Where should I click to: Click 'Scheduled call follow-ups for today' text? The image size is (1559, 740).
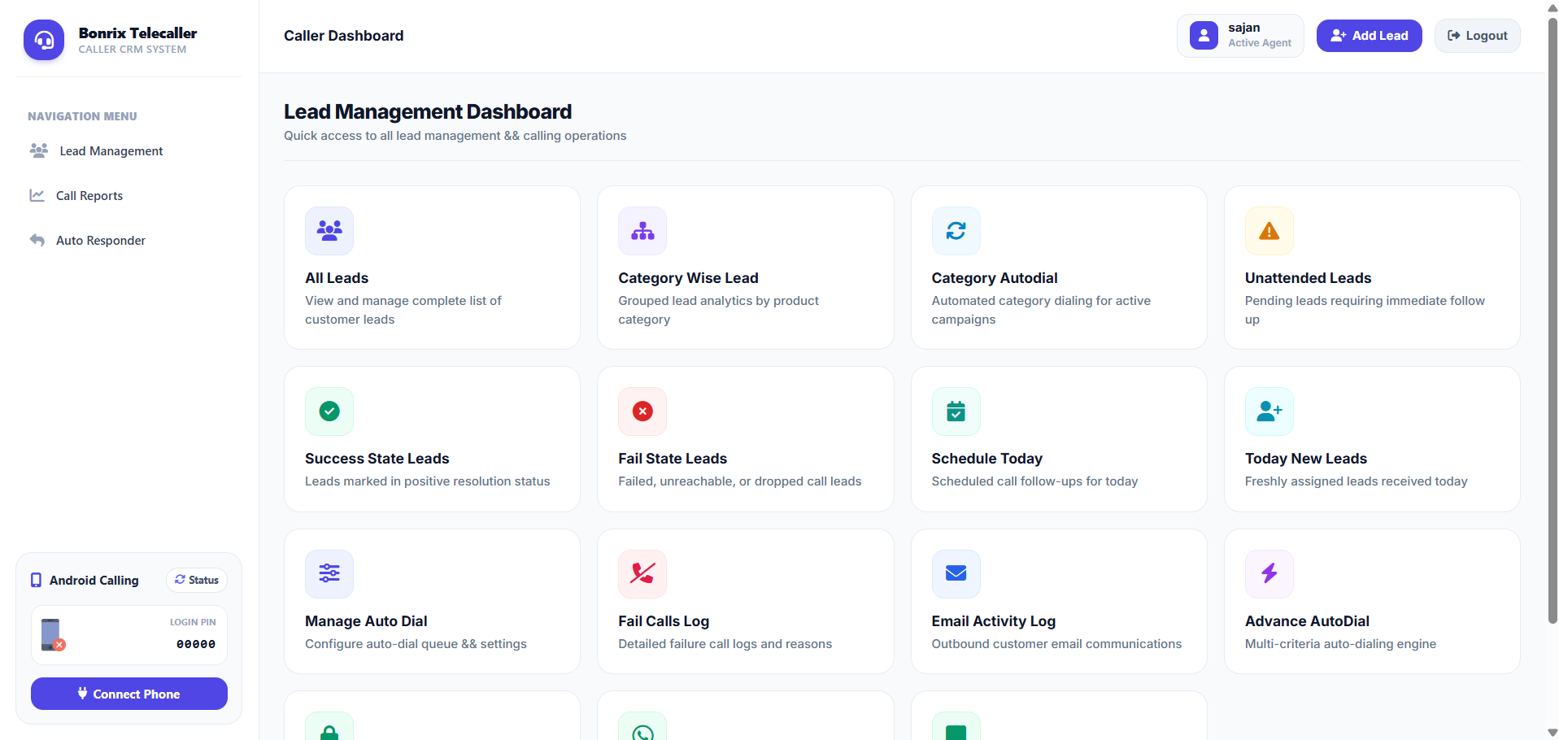pos(1034,481)
